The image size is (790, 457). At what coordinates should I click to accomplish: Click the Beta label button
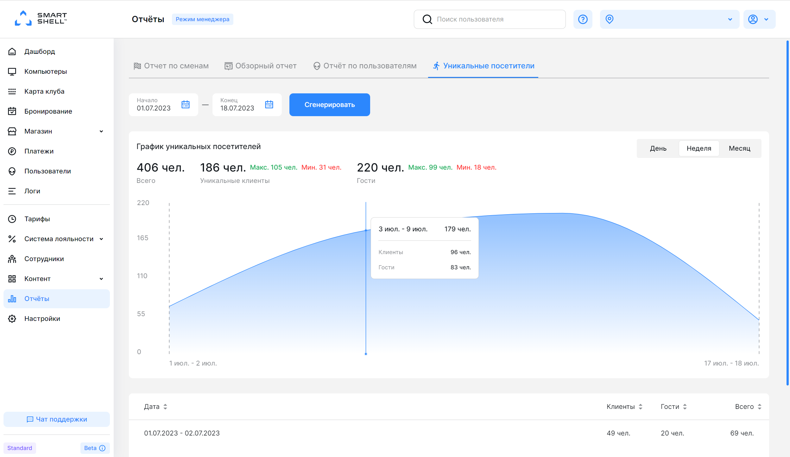pos(95,448)
